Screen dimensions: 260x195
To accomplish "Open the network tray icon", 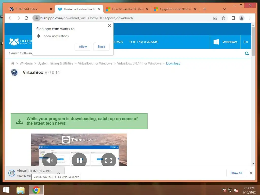I will click(230, 190).
